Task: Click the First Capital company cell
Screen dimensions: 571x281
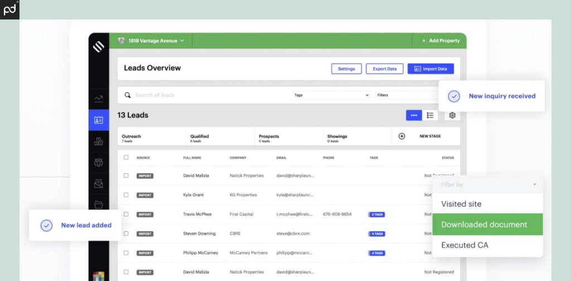Action: point(241,215)
